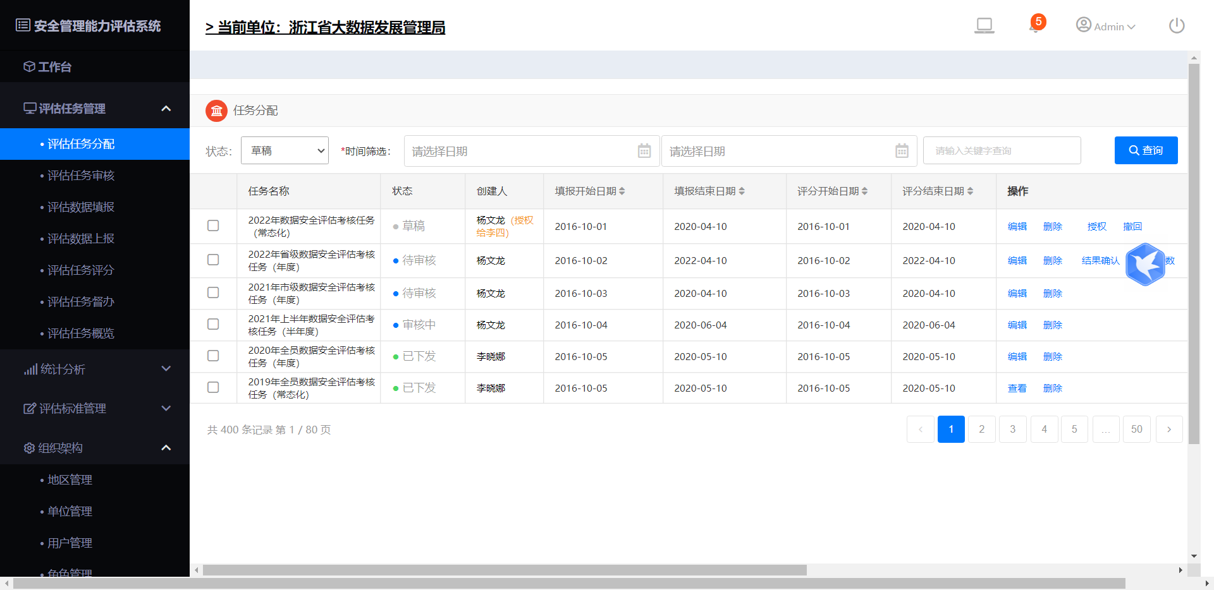
Task: Open 评估任务评分 in the sidebar
Action: (95, 270)
